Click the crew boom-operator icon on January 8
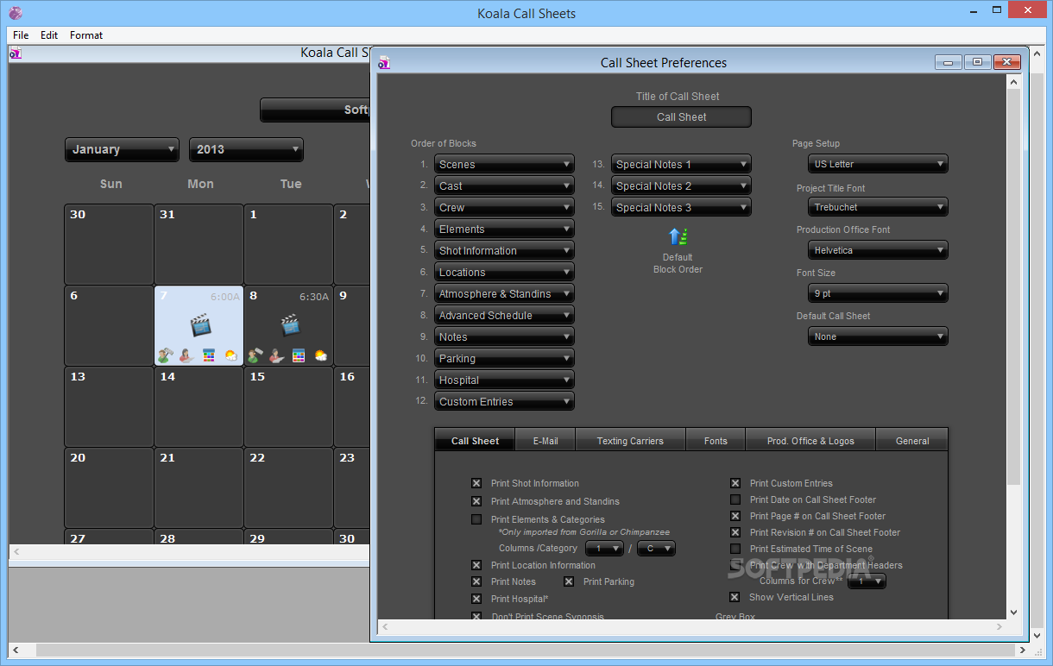Screen dimensions: 1053x666 tap(255, 355)
